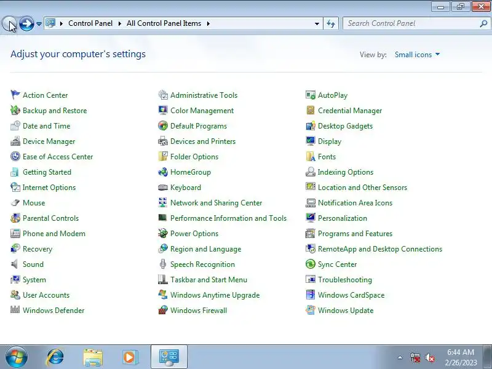Open the Region and Language link
Screen dimensions: 492x369
pos(205,249)
